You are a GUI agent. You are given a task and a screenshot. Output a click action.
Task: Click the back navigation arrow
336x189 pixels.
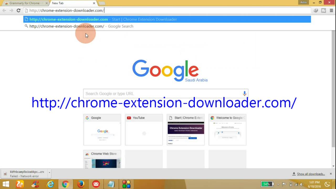click(4, 10)
